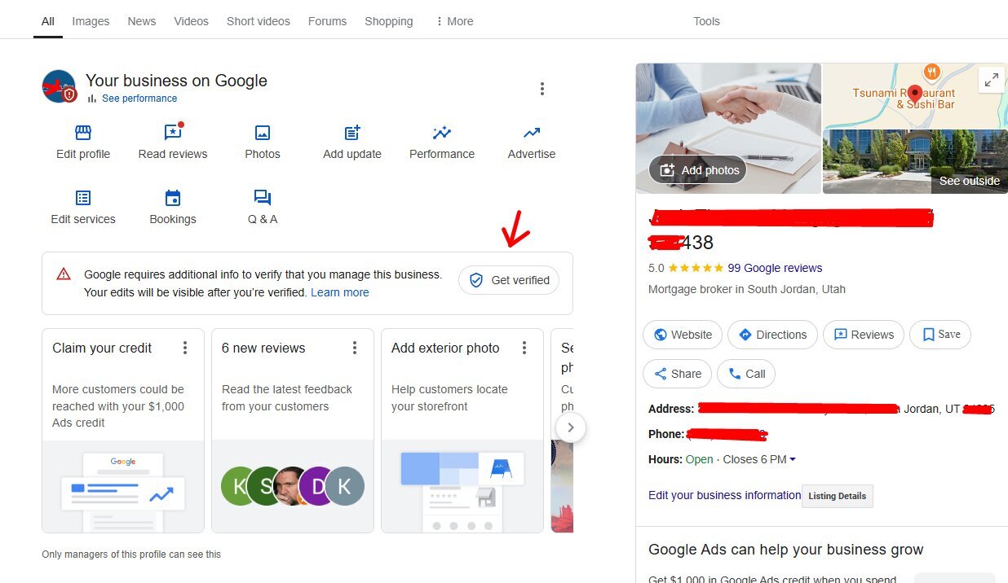Open the 6 new reviews card
Image resolution: width=1008 pixels, height=583 pixels.
click(x=293, y=431)
